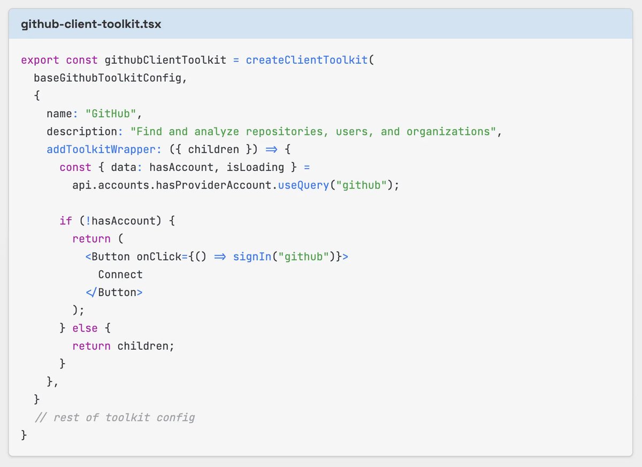Click the useQuery method name

click(x=304, y=185)
